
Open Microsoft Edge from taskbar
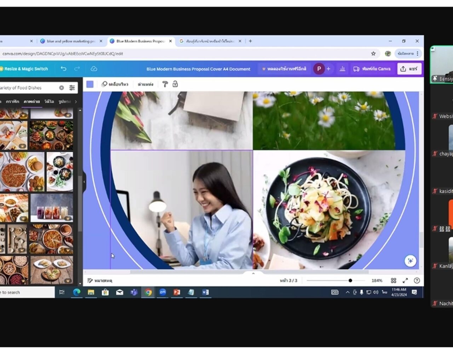tap(76, 292)
